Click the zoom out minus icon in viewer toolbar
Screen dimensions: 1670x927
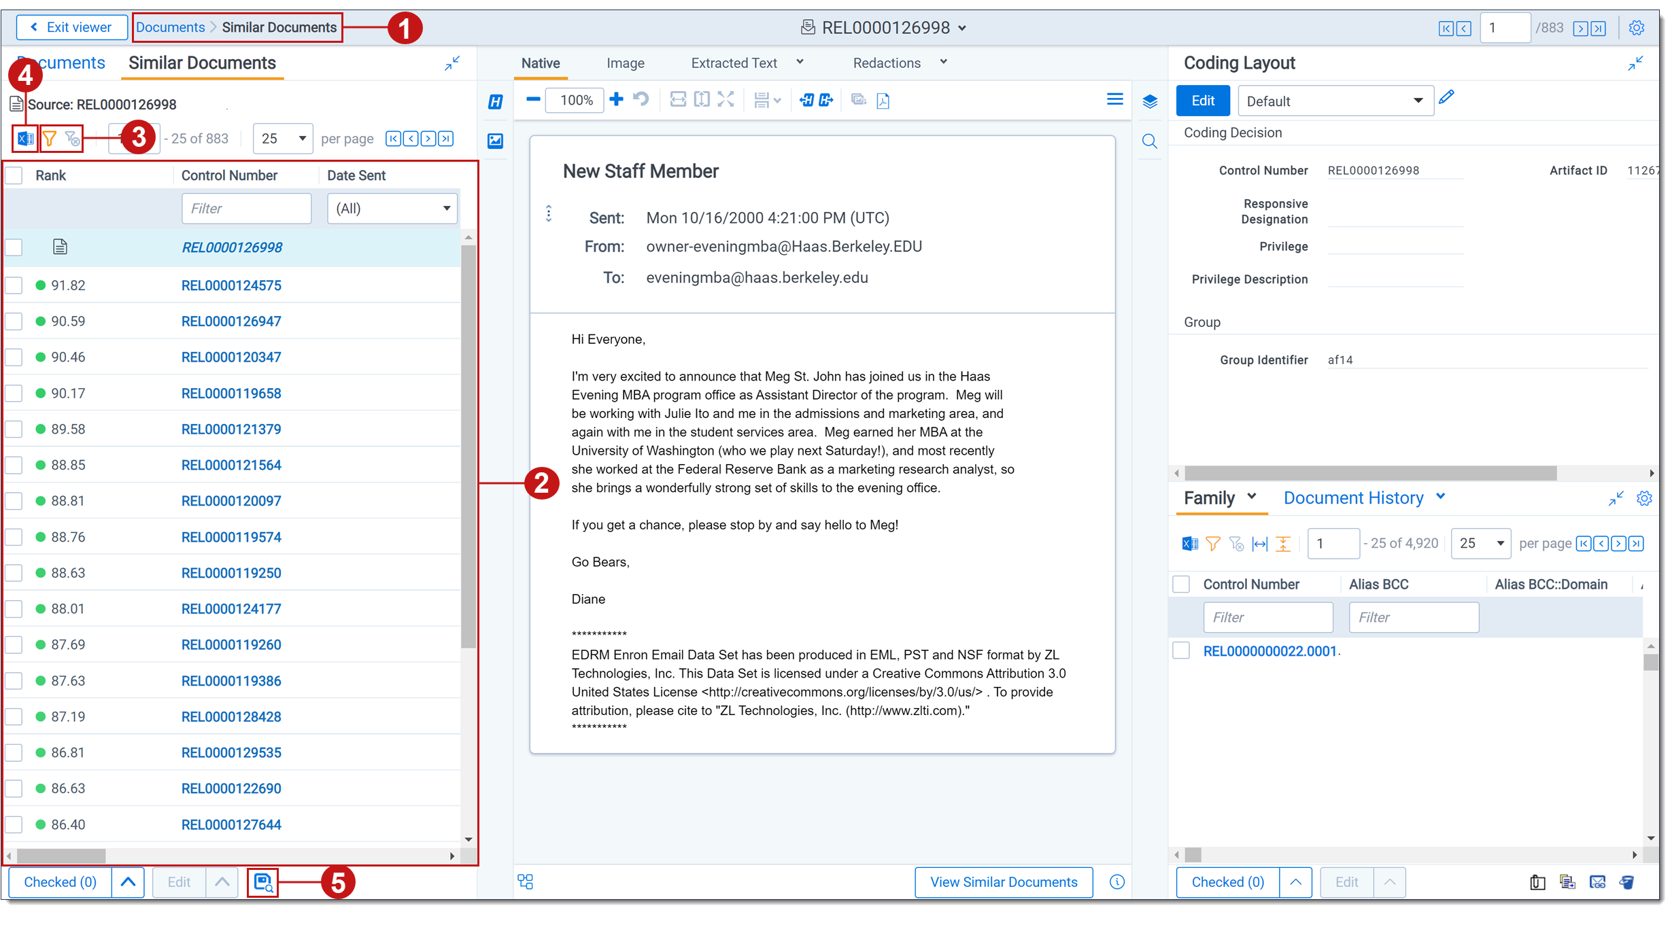pos(533,100)
